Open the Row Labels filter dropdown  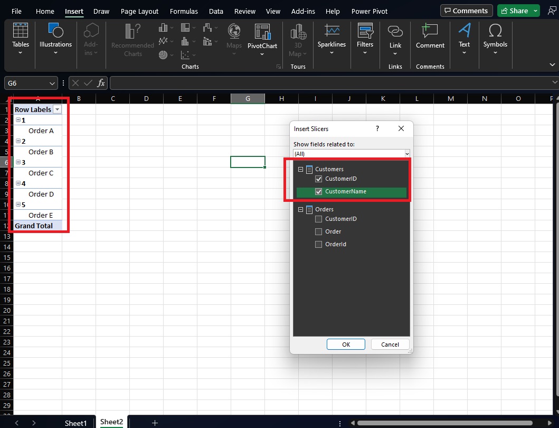(x=57, y=109)
